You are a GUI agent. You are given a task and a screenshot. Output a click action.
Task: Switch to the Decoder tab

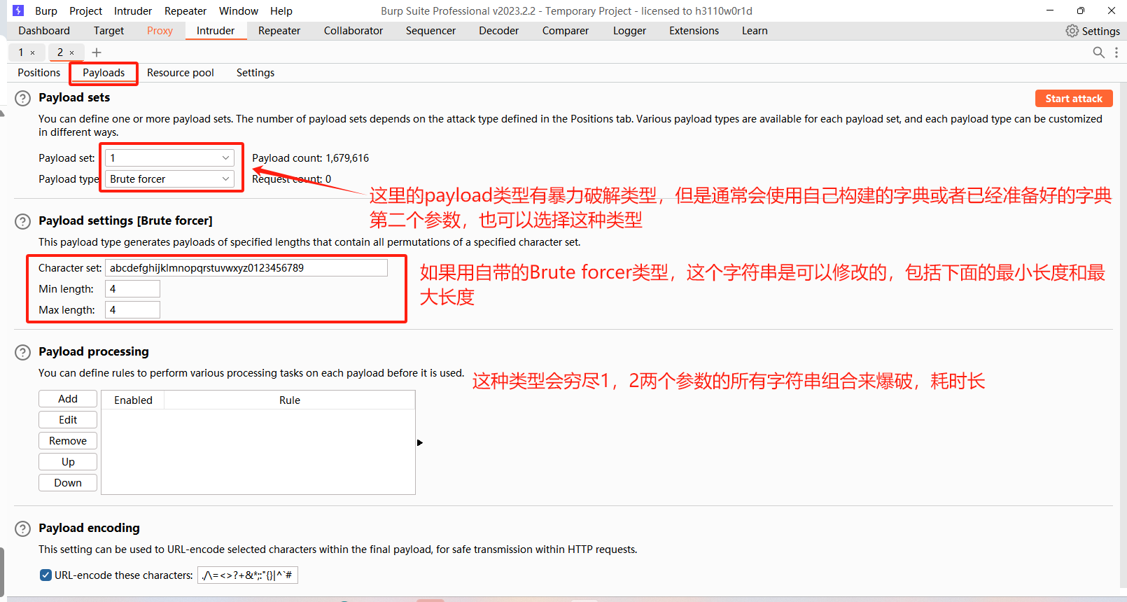click(498, 31)
